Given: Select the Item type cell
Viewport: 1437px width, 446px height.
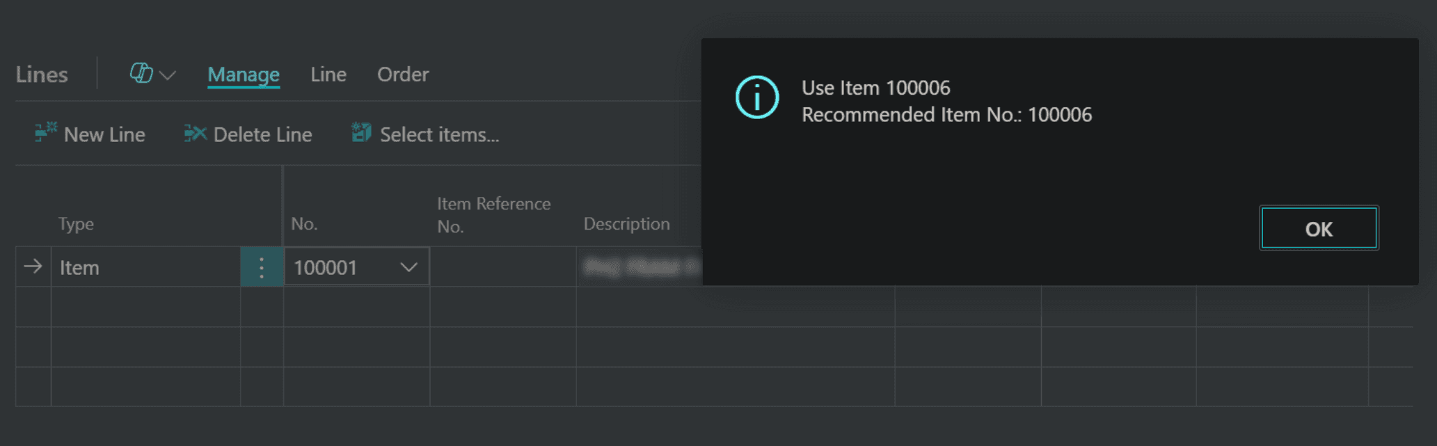Looking at the screenshot, I should 145,267.
